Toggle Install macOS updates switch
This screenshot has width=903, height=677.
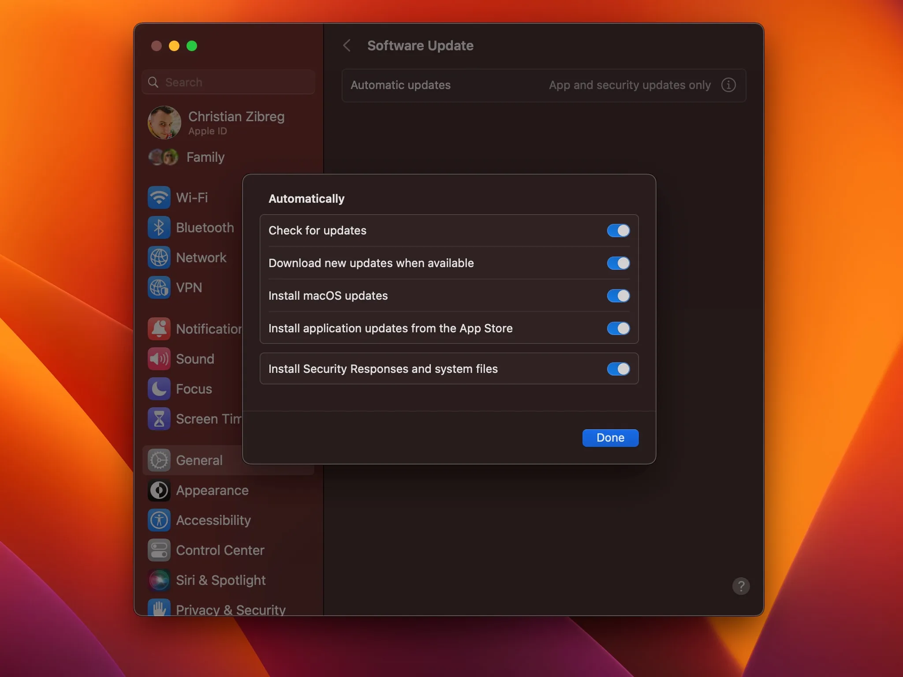[x=618, y=296]
